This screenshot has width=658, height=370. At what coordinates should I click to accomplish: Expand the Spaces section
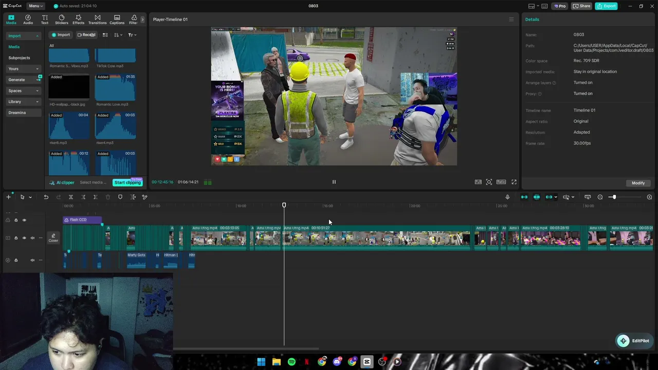click(x=23, y=91)
